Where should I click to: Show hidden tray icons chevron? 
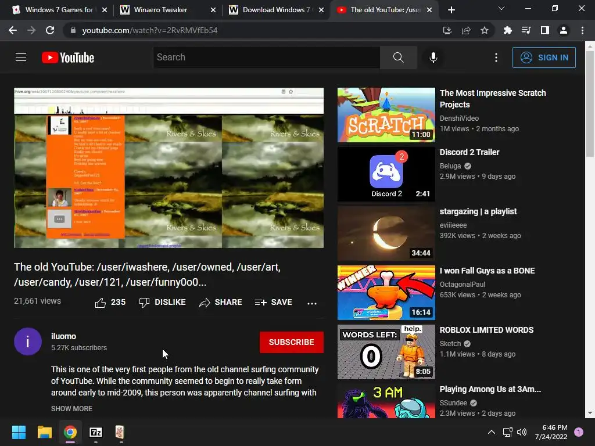pyautogui.click(x=492, y=432)
